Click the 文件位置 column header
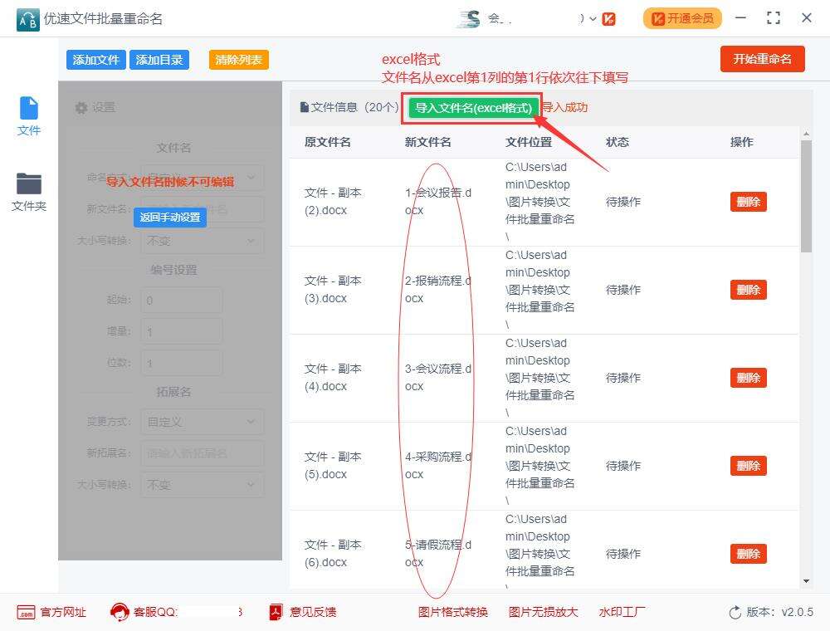Viewport: 830px width, 631px height. pos(529,142)
